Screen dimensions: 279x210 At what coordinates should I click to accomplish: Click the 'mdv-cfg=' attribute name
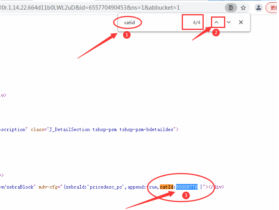pyautogui.click(x=50, y=187)
